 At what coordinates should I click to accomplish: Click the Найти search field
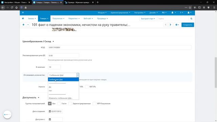tap(173, 19)
